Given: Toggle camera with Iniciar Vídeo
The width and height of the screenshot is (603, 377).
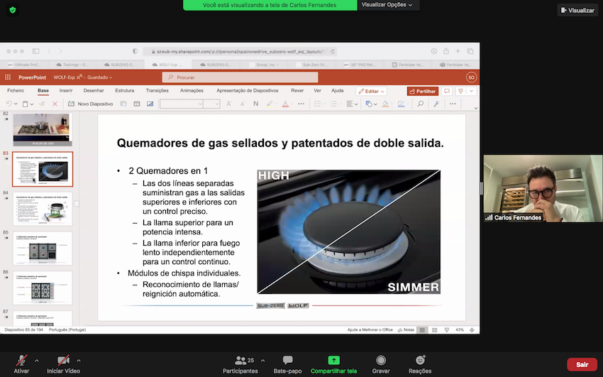Looking at the screenshot, I should [x=63, y=364].
